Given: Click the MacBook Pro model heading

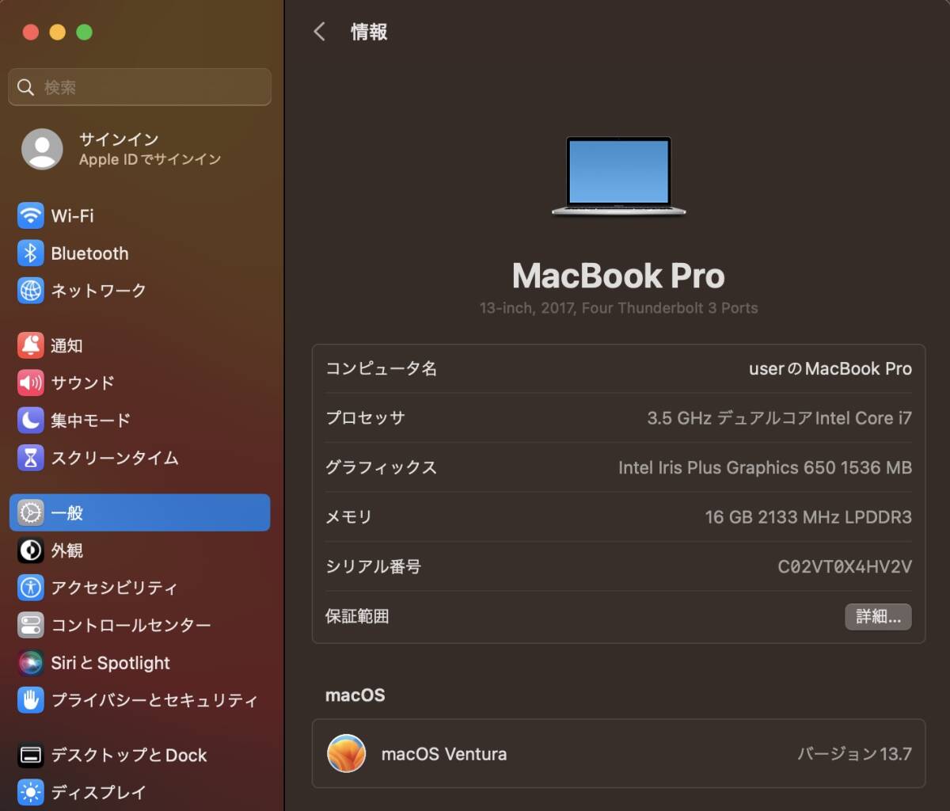Looking at the screenshot, I should (x=618, y=276).
